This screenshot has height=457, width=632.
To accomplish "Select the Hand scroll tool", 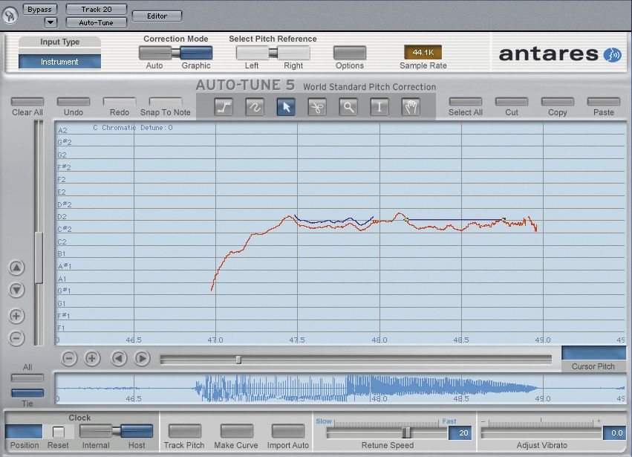I will [x=411, y=107].
